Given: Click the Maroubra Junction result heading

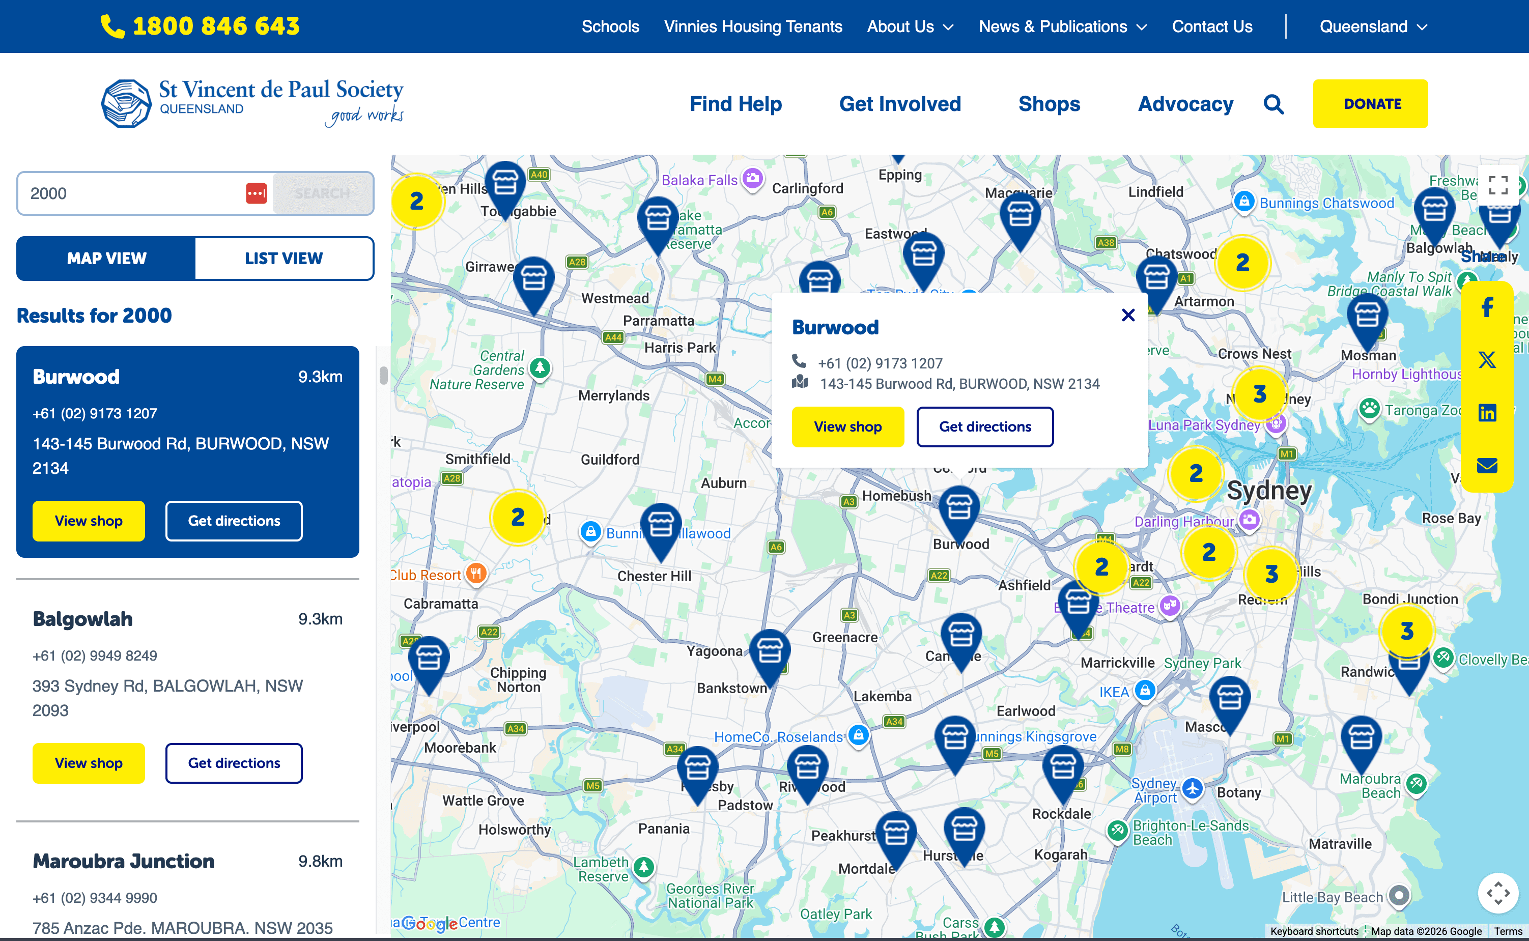Looking at the screenshot, I should pos(123,861).
